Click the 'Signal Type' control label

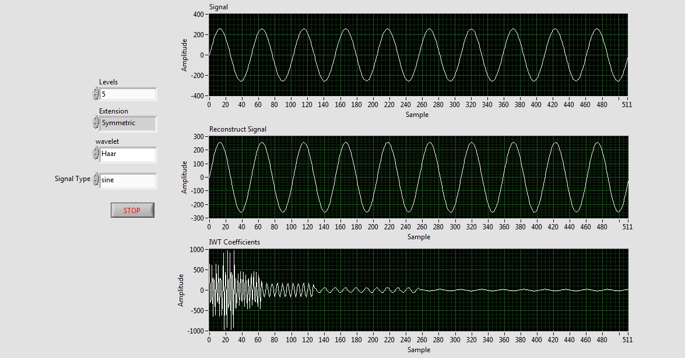[x=72, y=179]
